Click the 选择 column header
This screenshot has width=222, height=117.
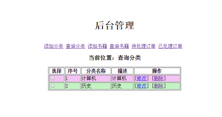tap(56, 71)
